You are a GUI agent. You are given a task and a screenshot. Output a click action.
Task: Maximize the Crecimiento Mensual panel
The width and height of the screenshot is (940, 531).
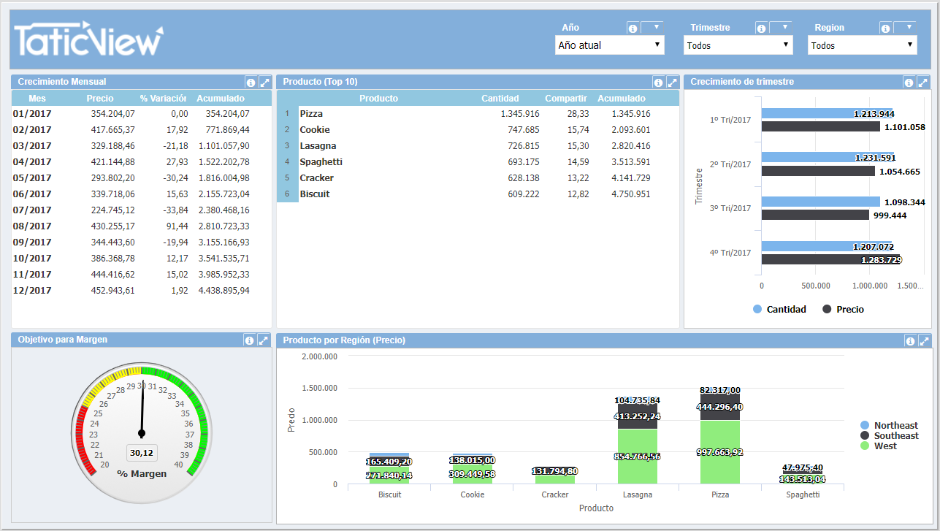[x=264, y=83]
